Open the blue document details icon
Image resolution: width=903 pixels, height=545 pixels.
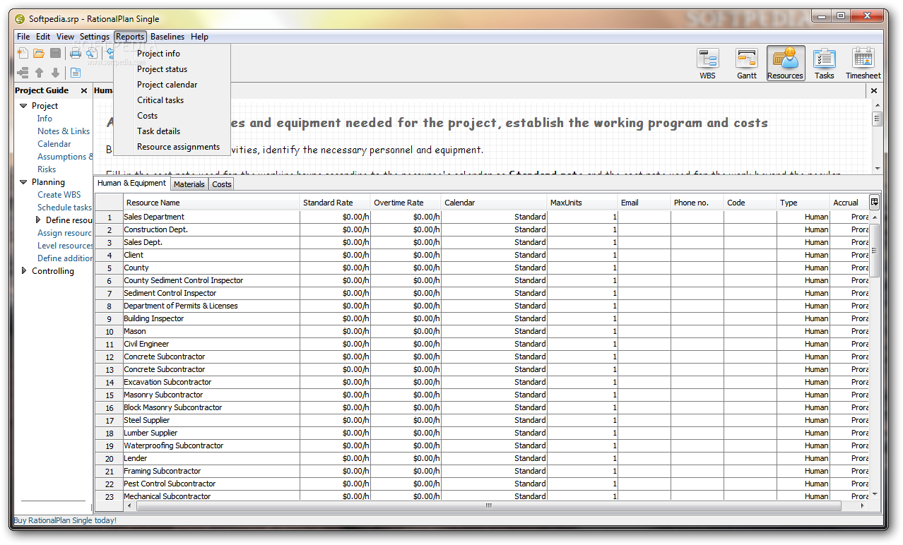[x=75, y=73]
